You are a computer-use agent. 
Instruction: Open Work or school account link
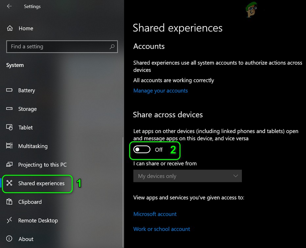point(162,229)
